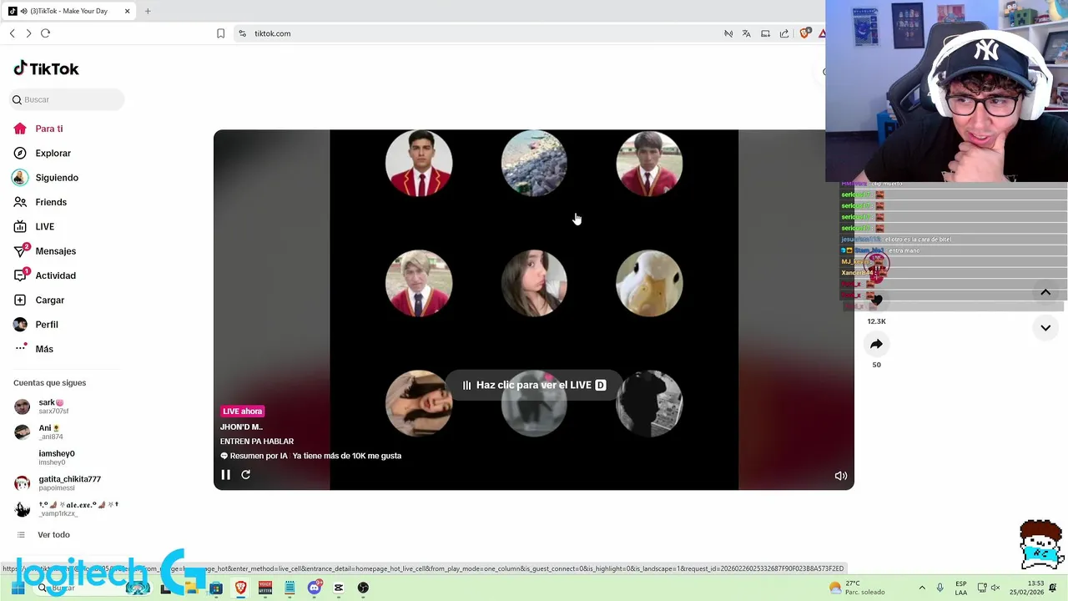Click Cargar to upload a video
This screenshot has height=601, width=1068.
(x=49, y=300)
